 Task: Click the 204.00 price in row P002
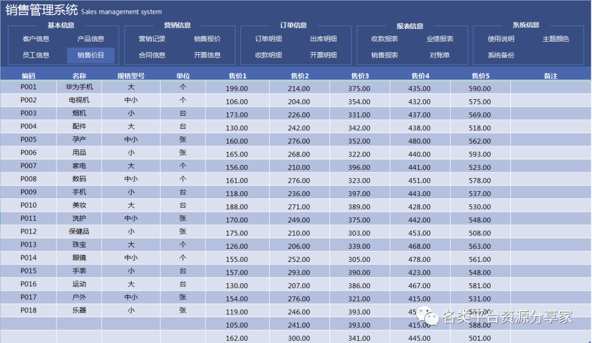300,101
